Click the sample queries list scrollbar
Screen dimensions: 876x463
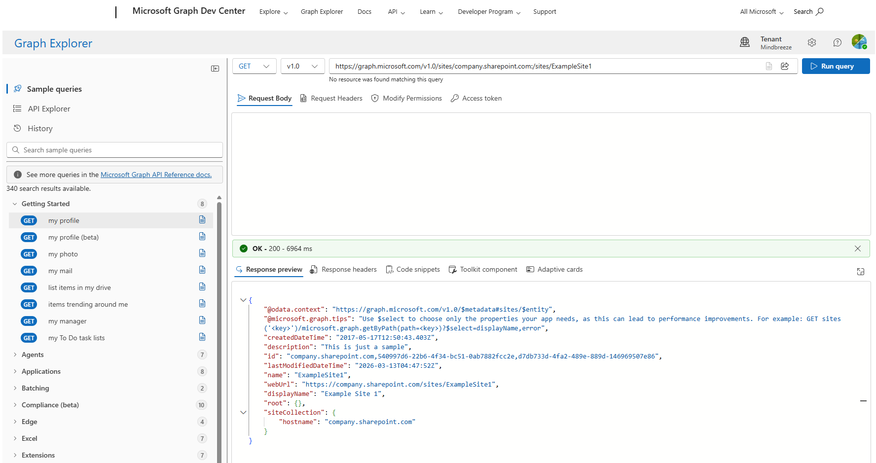pyautogui.click(x=219, y=321)
